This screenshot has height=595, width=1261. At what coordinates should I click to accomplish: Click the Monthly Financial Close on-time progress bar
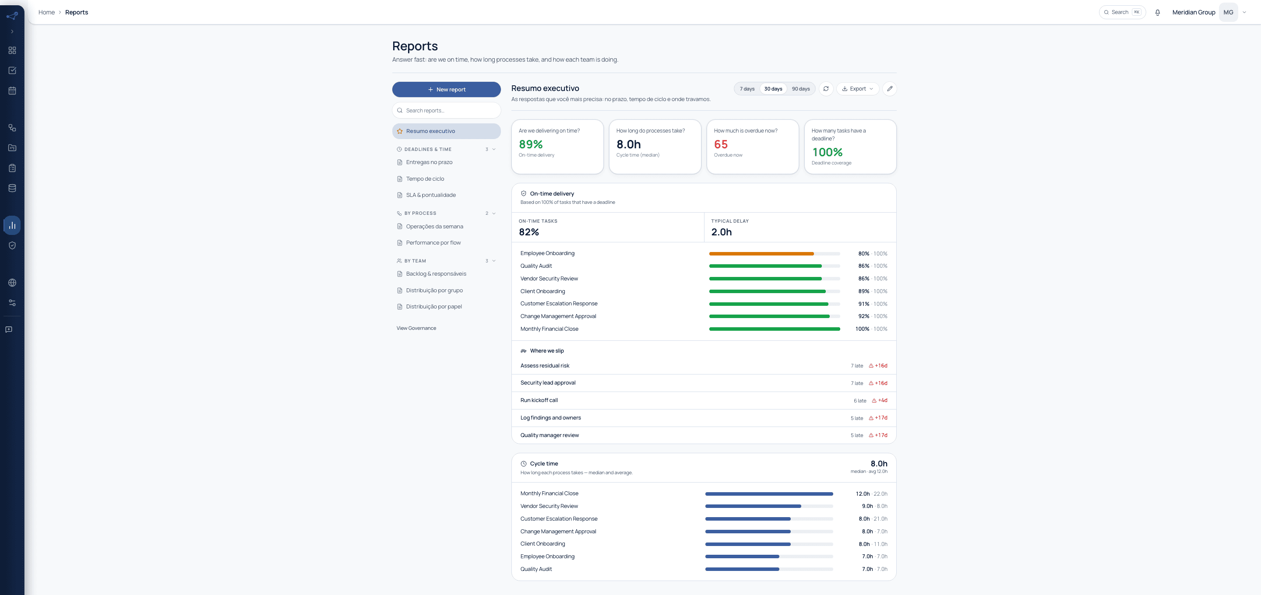coord(775,329)
